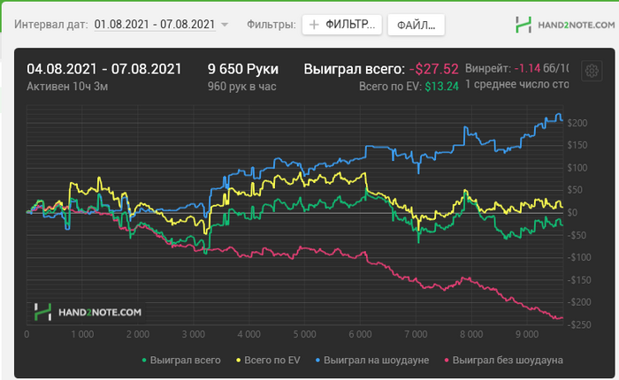Toggle the Выиграл на шоудауне legend series
This screenshot has width=619, height=380.
372,361
